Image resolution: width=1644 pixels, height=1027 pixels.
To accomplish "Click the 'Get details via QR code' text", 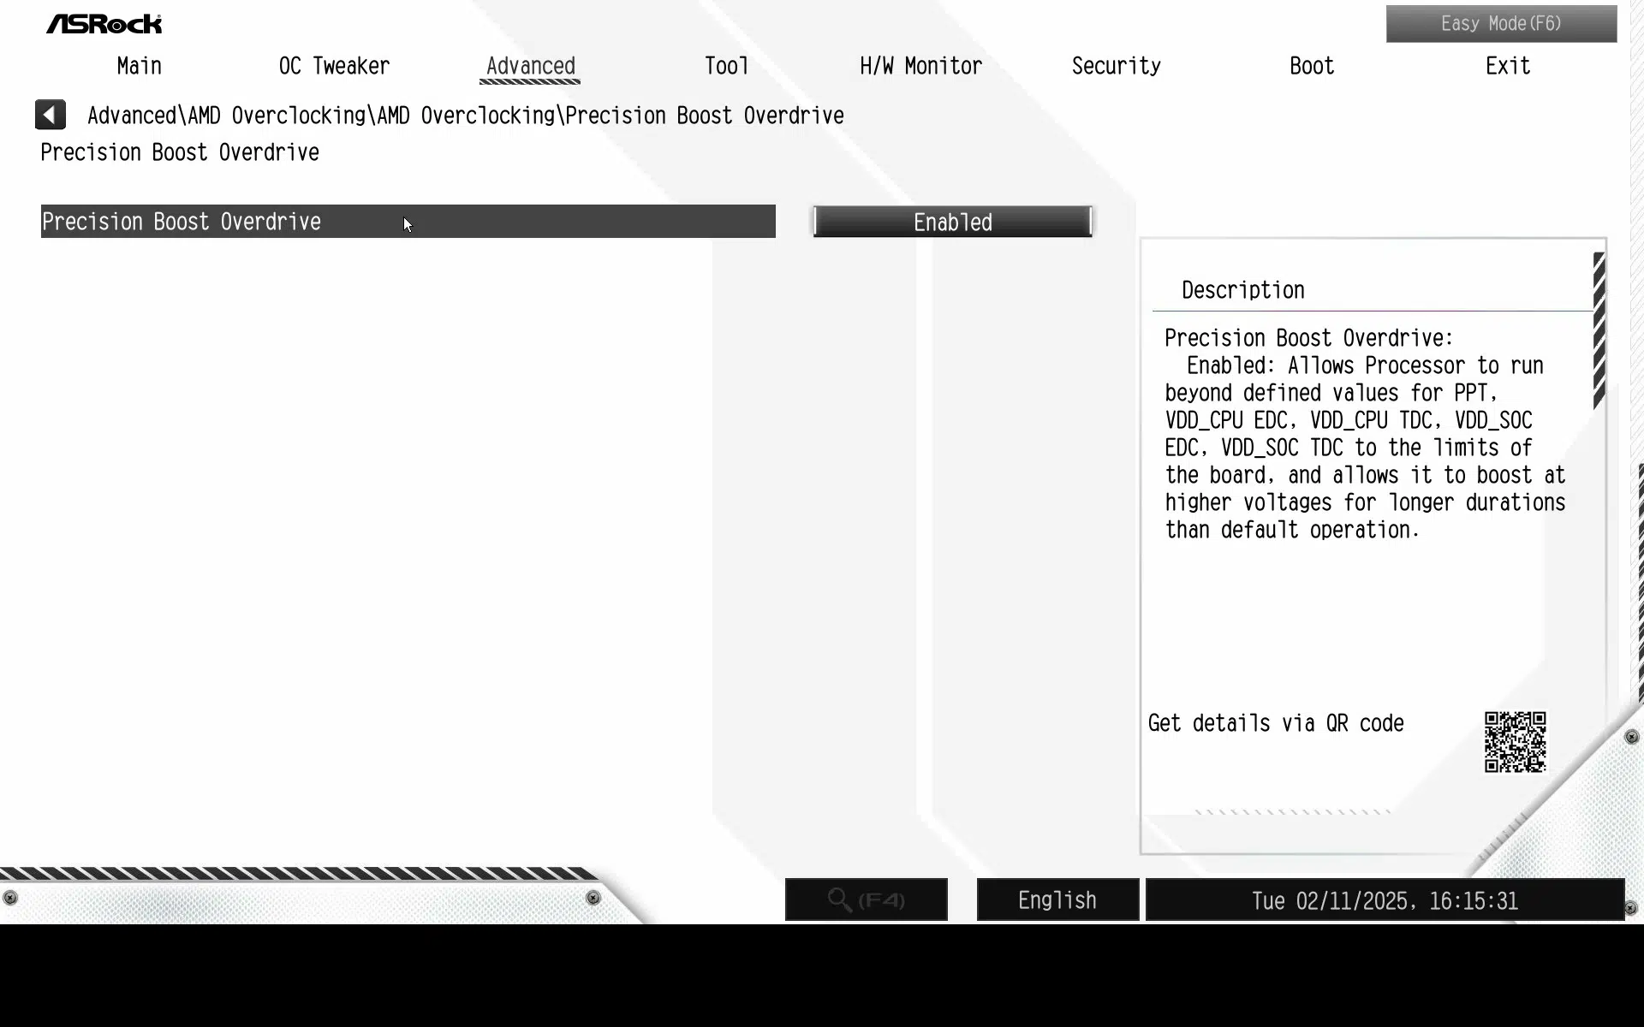I will (1276, 723).
